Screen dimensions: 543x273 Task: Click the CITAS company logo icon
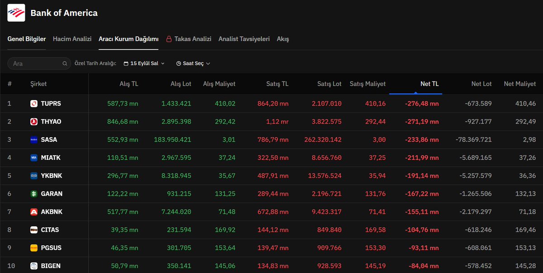34,230
